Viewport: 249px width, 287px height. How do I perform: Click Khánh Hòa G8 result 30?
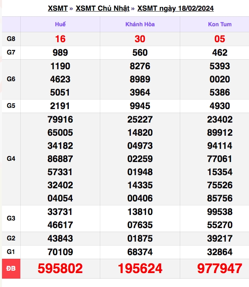(x=140, y=39)
